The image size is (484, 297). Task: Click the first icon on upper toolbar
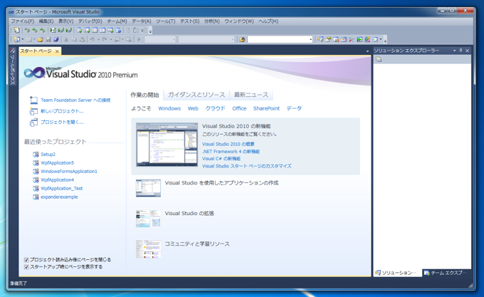16,30
